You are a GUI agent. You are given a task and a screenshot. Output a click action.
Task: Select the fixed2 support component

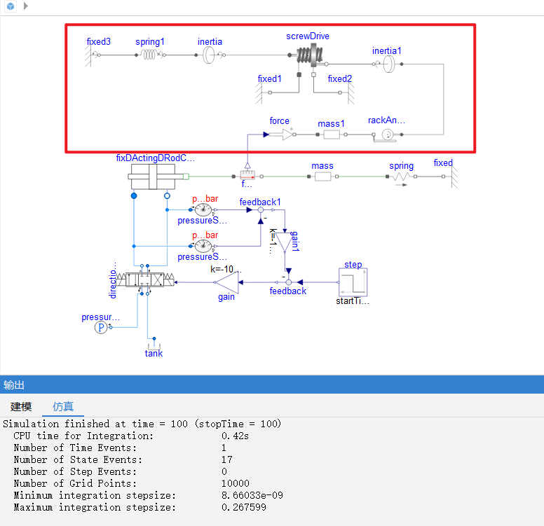[x=346, y=92]
